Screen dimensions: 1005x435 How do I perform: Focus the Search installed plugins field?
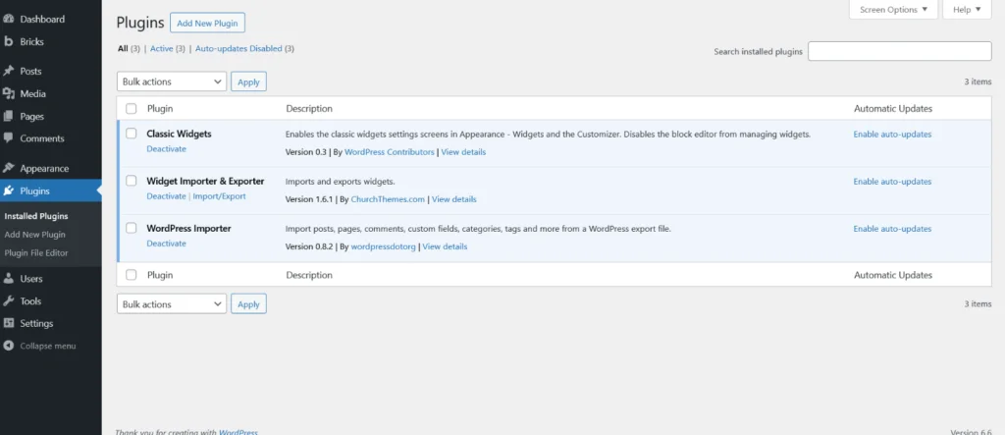(x=899, y=51)
